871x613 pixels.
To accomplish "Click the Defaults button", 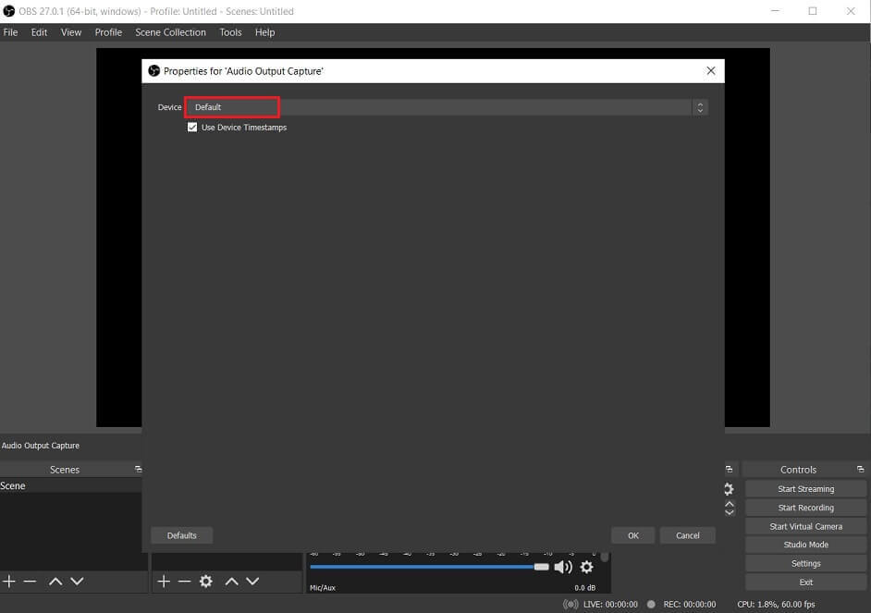I will (181, 535).
